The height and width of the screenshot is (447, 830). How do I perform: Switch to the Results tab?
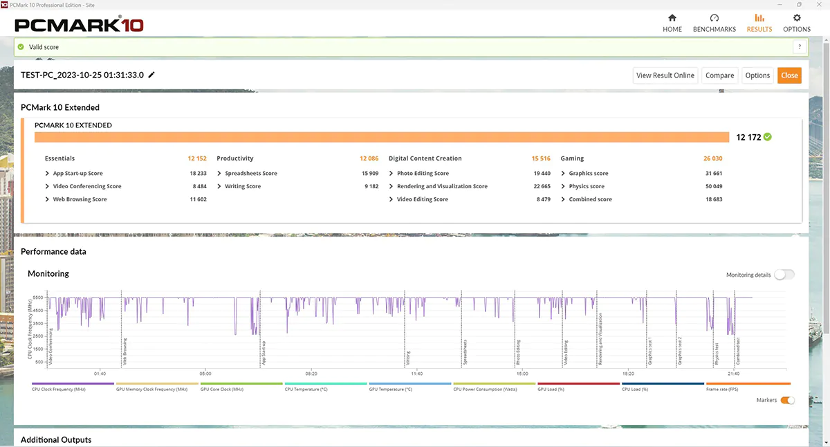coord(759,23)
